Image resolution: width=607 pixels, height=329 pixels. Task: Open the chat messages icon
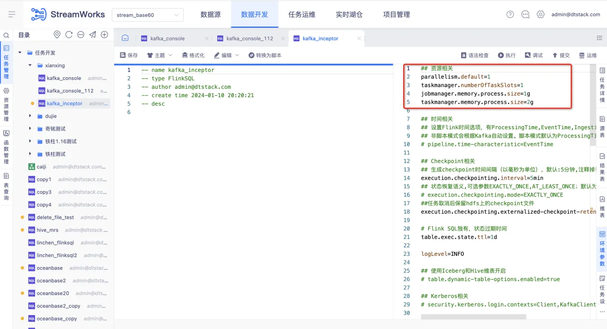(x=525, y=14)
